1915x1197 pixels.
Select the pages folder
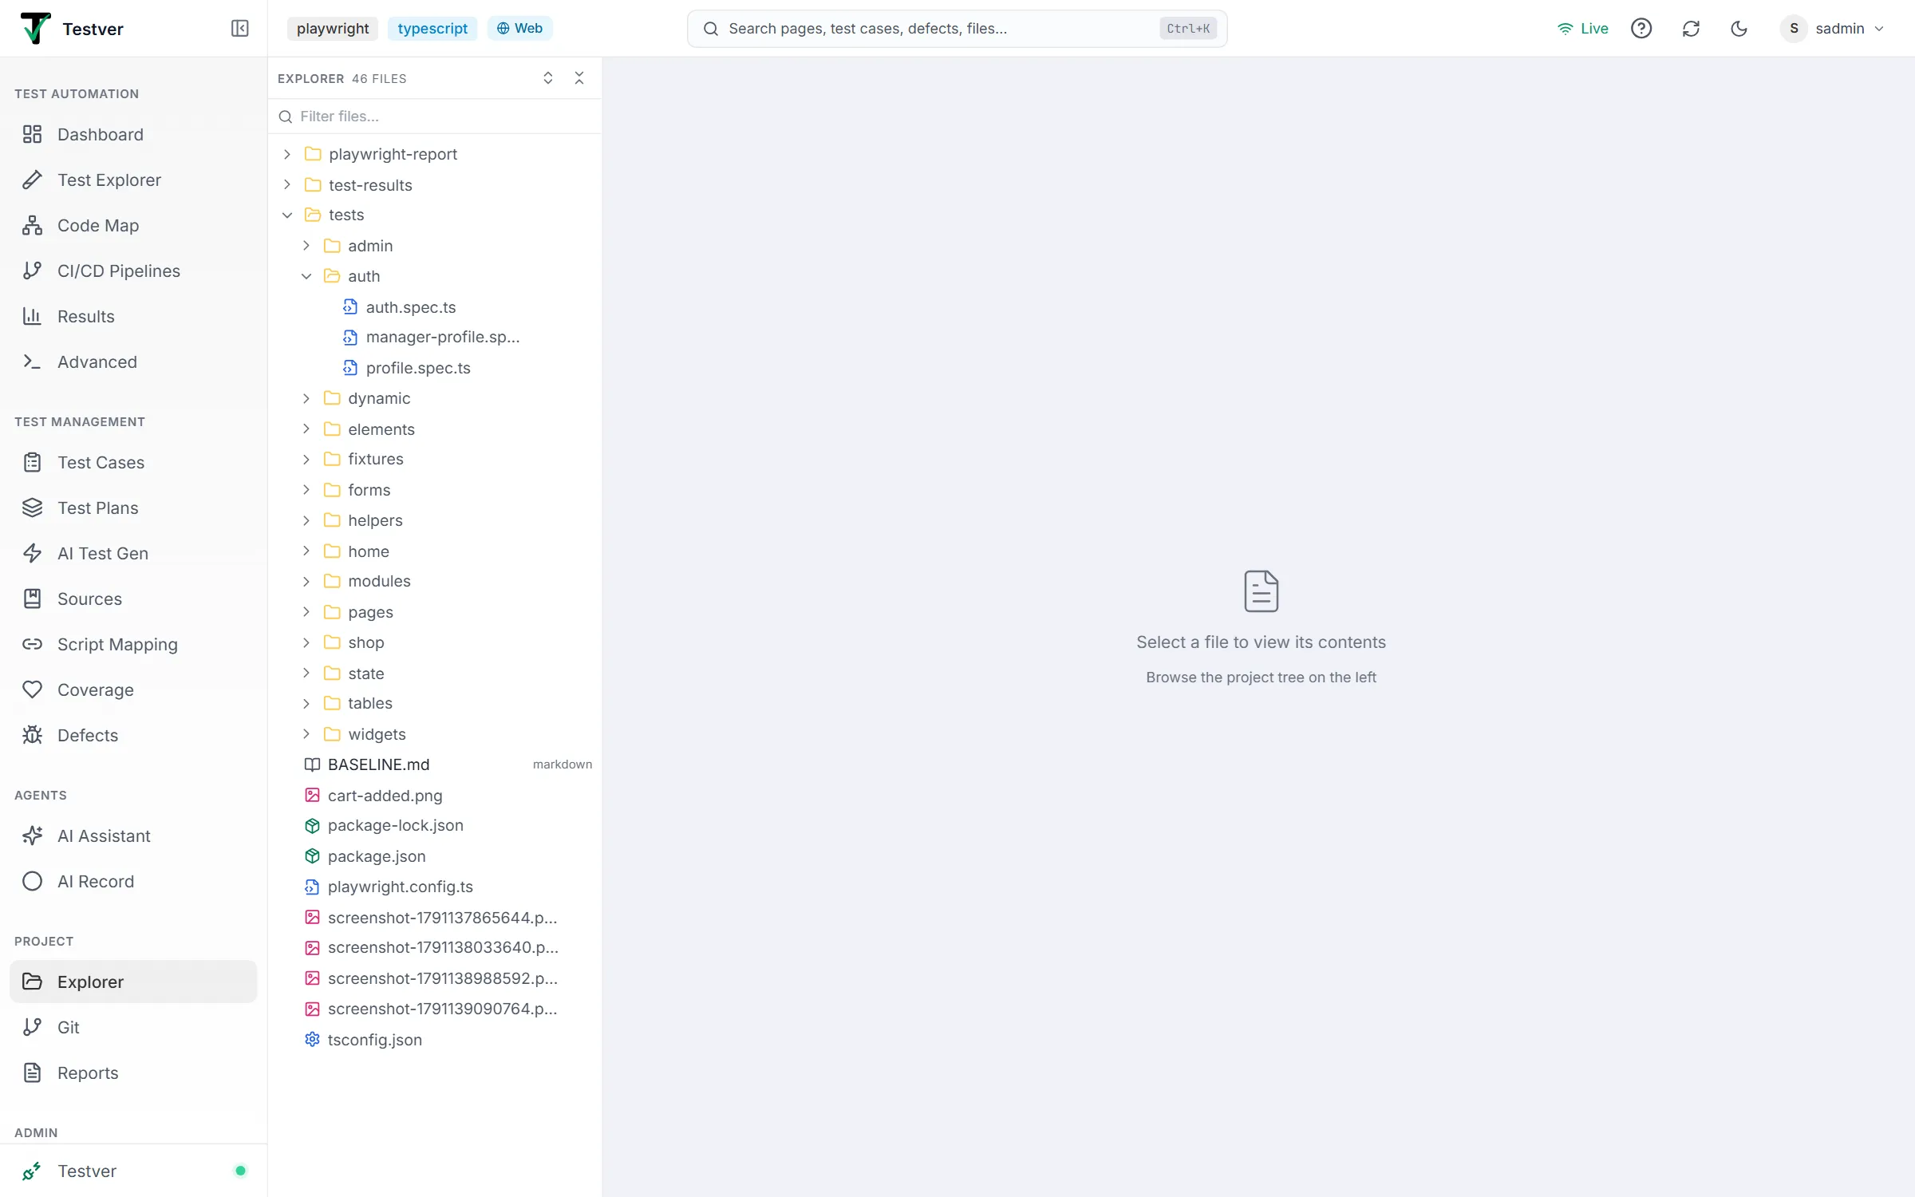435,612
